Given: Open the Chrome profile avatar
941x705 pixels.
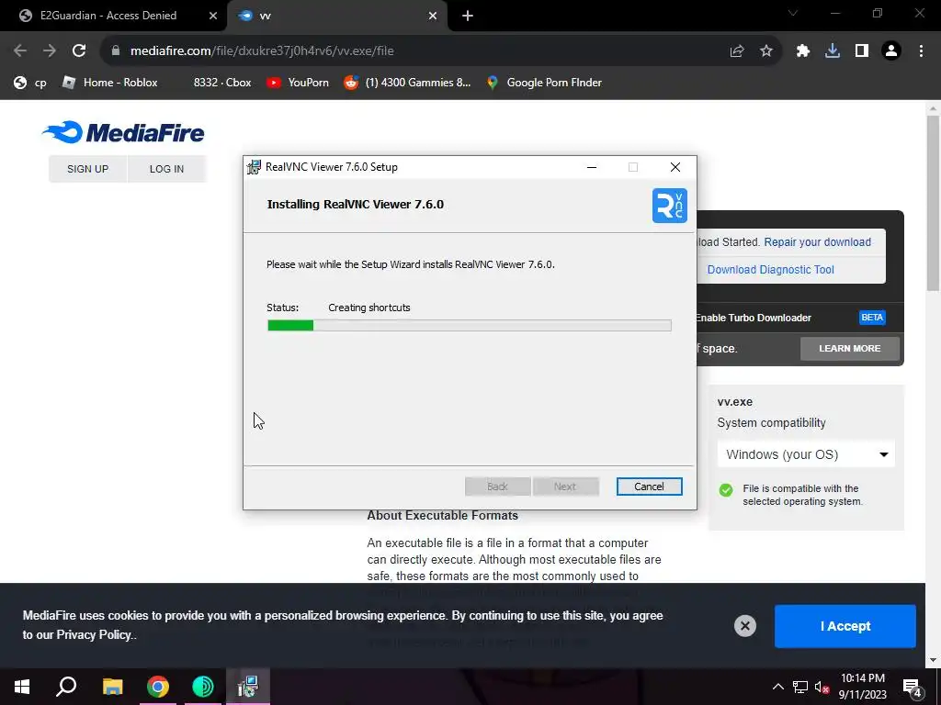Looking at the screenshot, I should tap(891, 51).
